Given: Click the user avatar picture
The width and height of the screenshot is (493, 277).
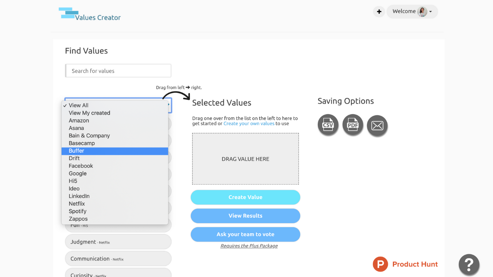Looking at the screenshot, I should pyautogui.click(x=422, y=12).
